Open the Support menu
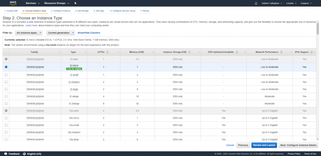 point(306,3)
